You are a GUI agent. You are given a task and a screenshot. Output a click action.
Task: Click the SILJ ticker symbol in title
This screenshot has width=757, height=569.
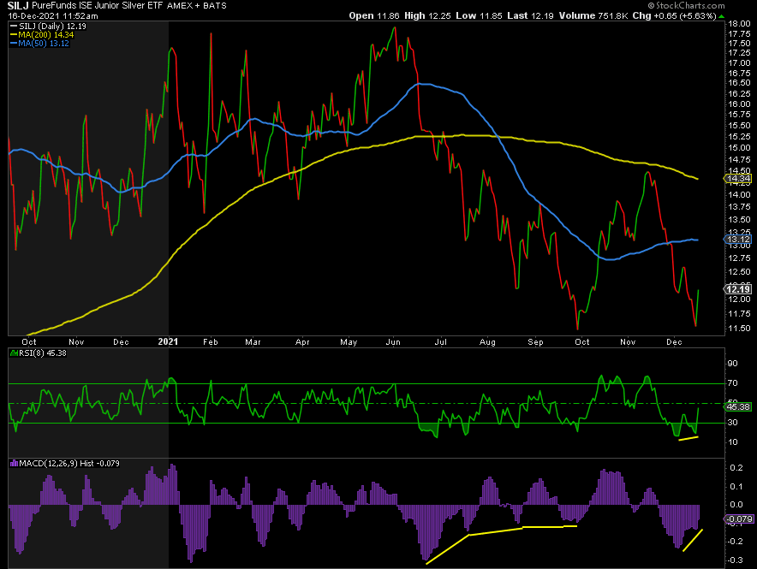[18, 6]
